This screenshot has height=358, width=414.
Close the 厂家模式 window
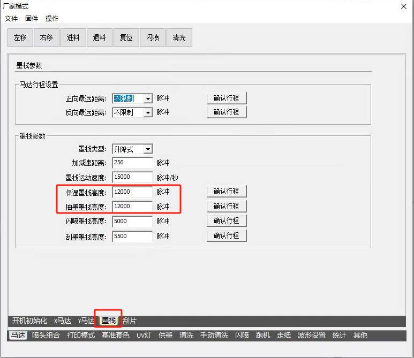pyautogui.click(x=403, y=6)
